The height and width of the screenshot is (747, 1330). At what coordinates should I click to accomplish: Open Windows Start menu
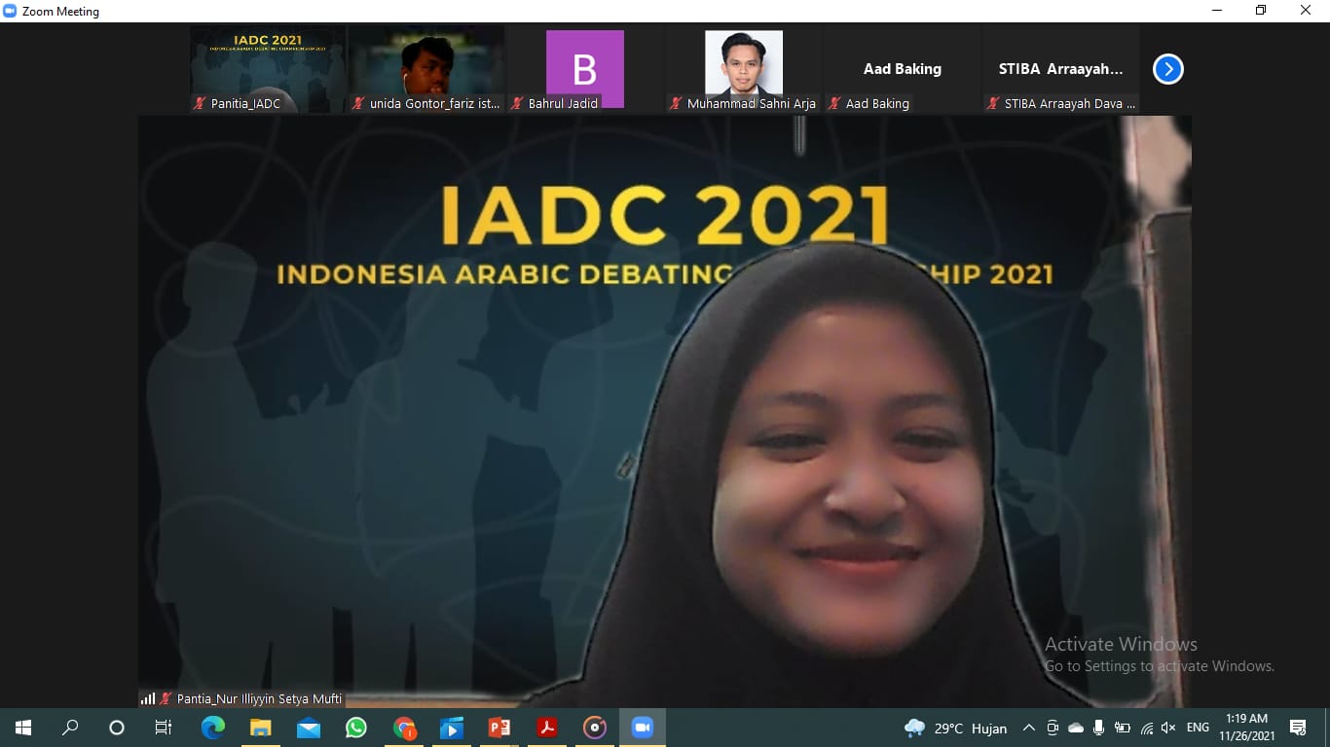[23, 728]
